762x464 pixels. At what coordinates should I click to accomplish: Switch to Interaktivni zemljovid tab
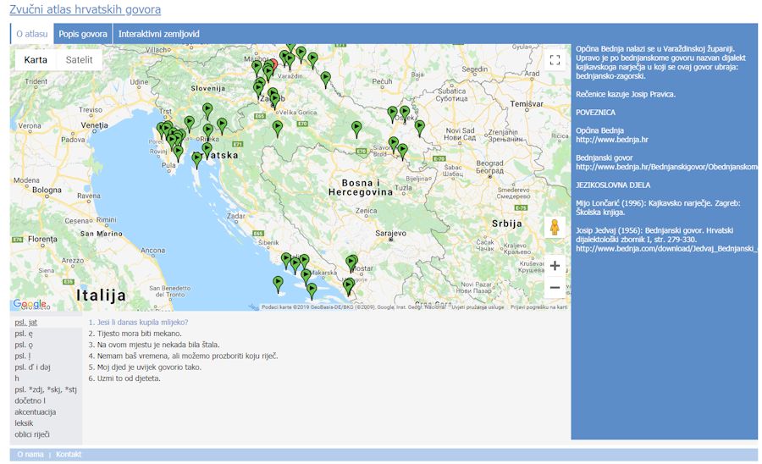[x=159, y=34]
